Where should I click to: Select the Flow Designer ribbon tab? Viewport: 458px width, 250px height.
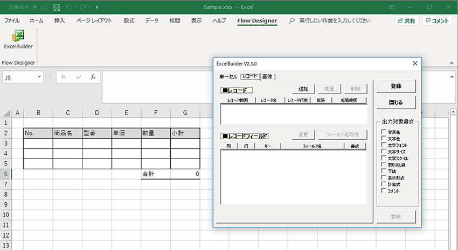(x=257, y=20)
